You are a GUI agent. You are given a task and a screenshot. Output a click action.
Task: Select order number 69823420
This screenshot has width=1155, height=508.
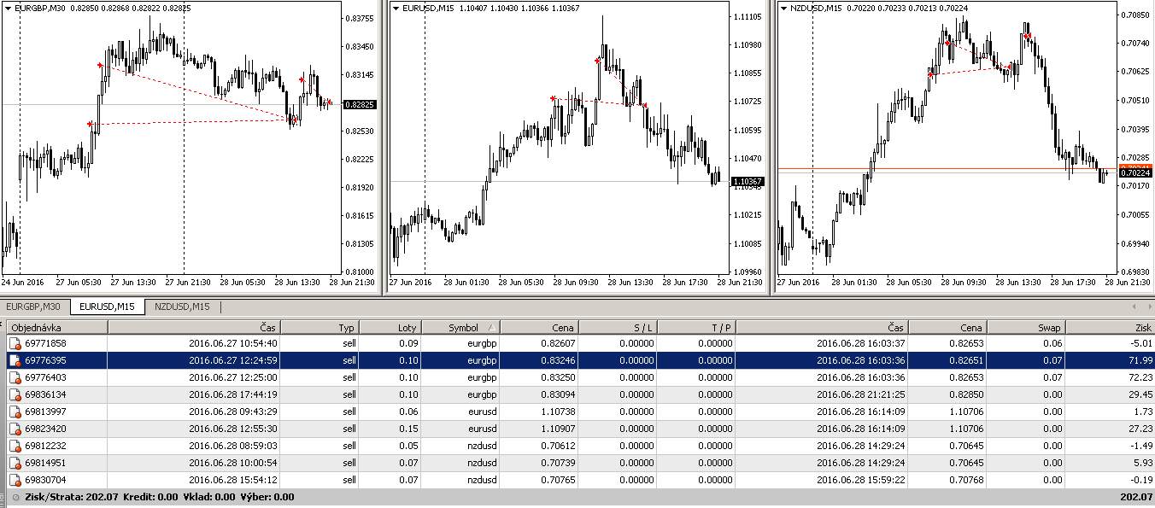[46, 429]
